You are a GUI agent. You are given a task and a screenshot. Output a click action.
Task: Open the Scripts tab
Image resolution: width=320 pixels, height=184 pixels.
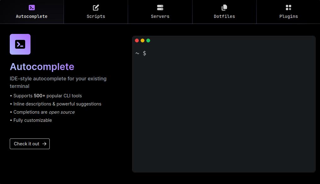pos(96,12)
